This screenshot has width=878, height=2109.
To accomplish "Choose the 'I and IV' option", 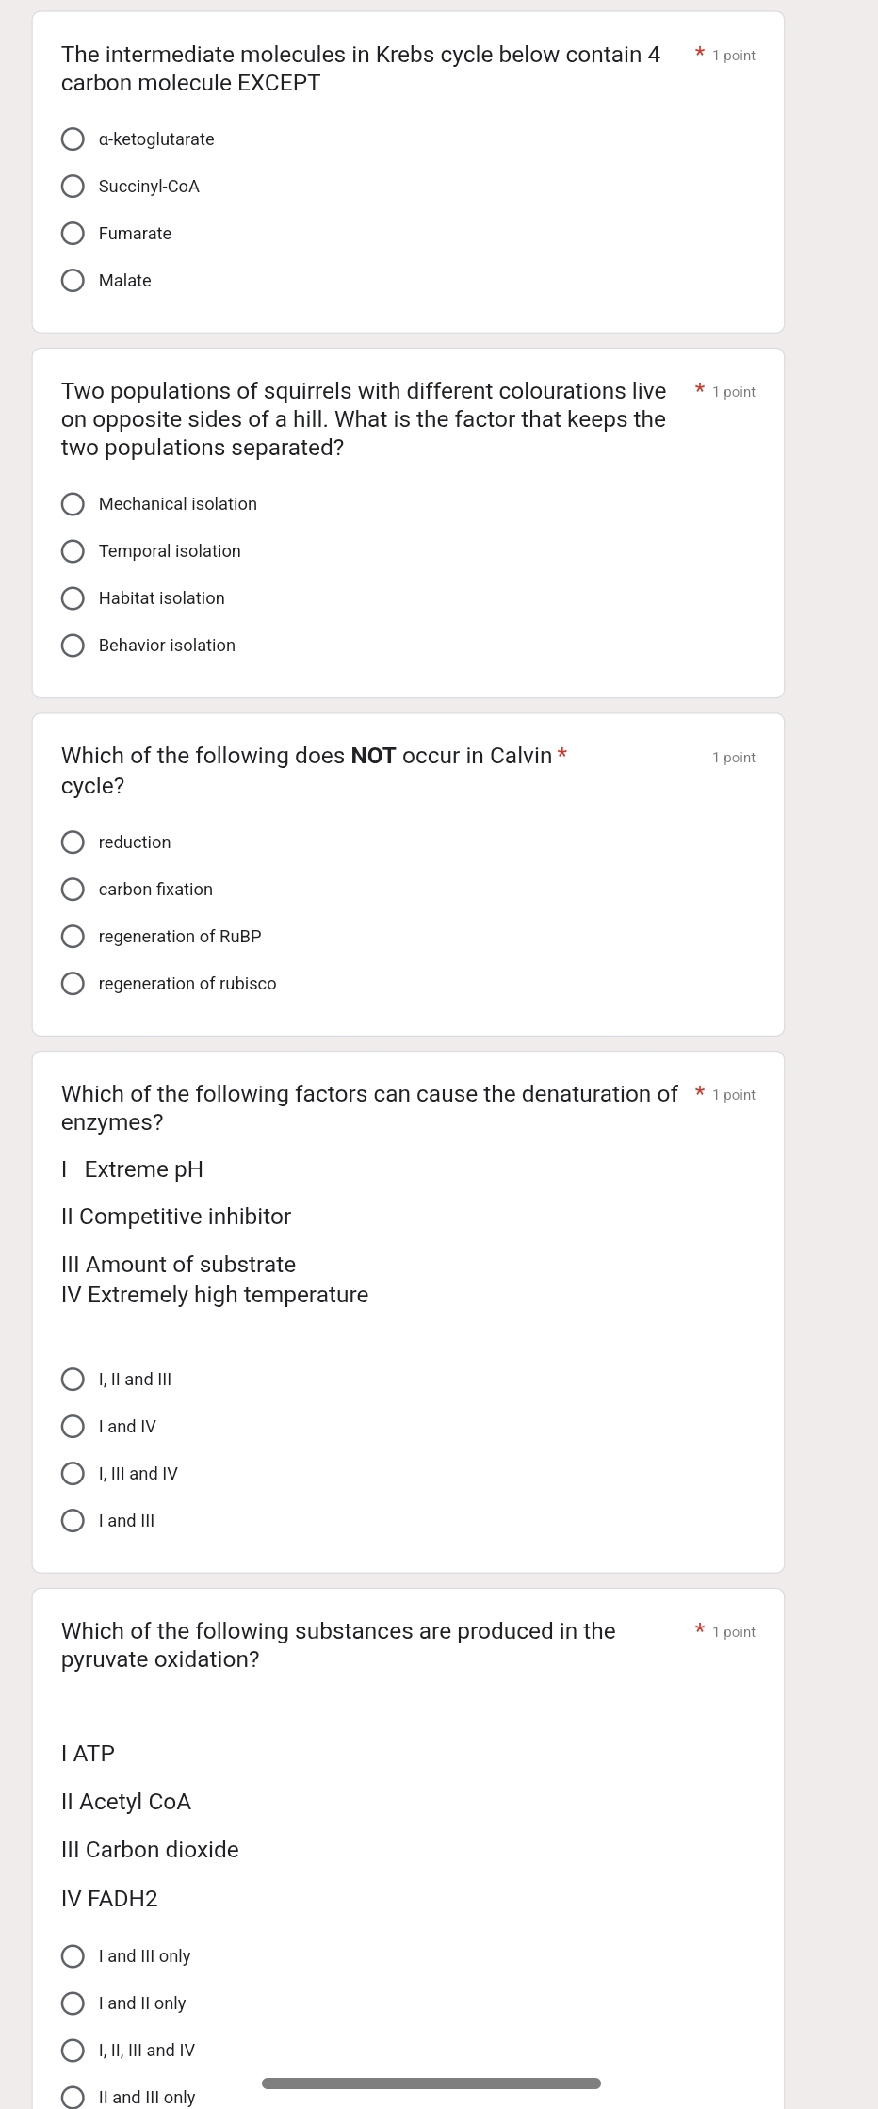I will 73,1427.
